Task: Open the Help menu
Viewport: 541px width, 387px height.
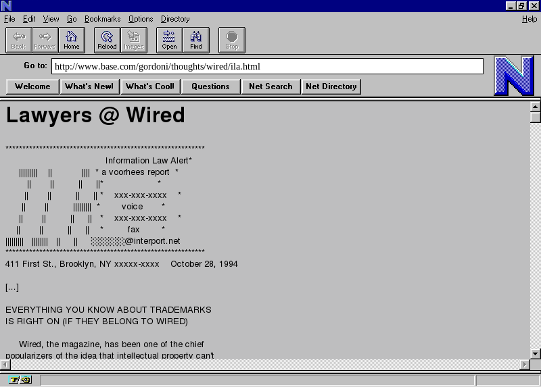Action: [529, 19]
